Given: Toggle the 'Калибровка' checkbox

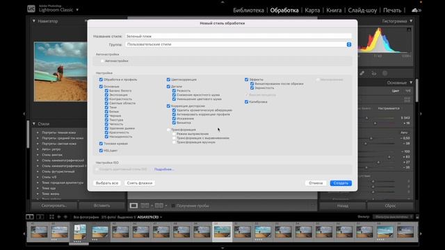Looking at the screenshot, I should pyautogui.click(x=246, y=102).
